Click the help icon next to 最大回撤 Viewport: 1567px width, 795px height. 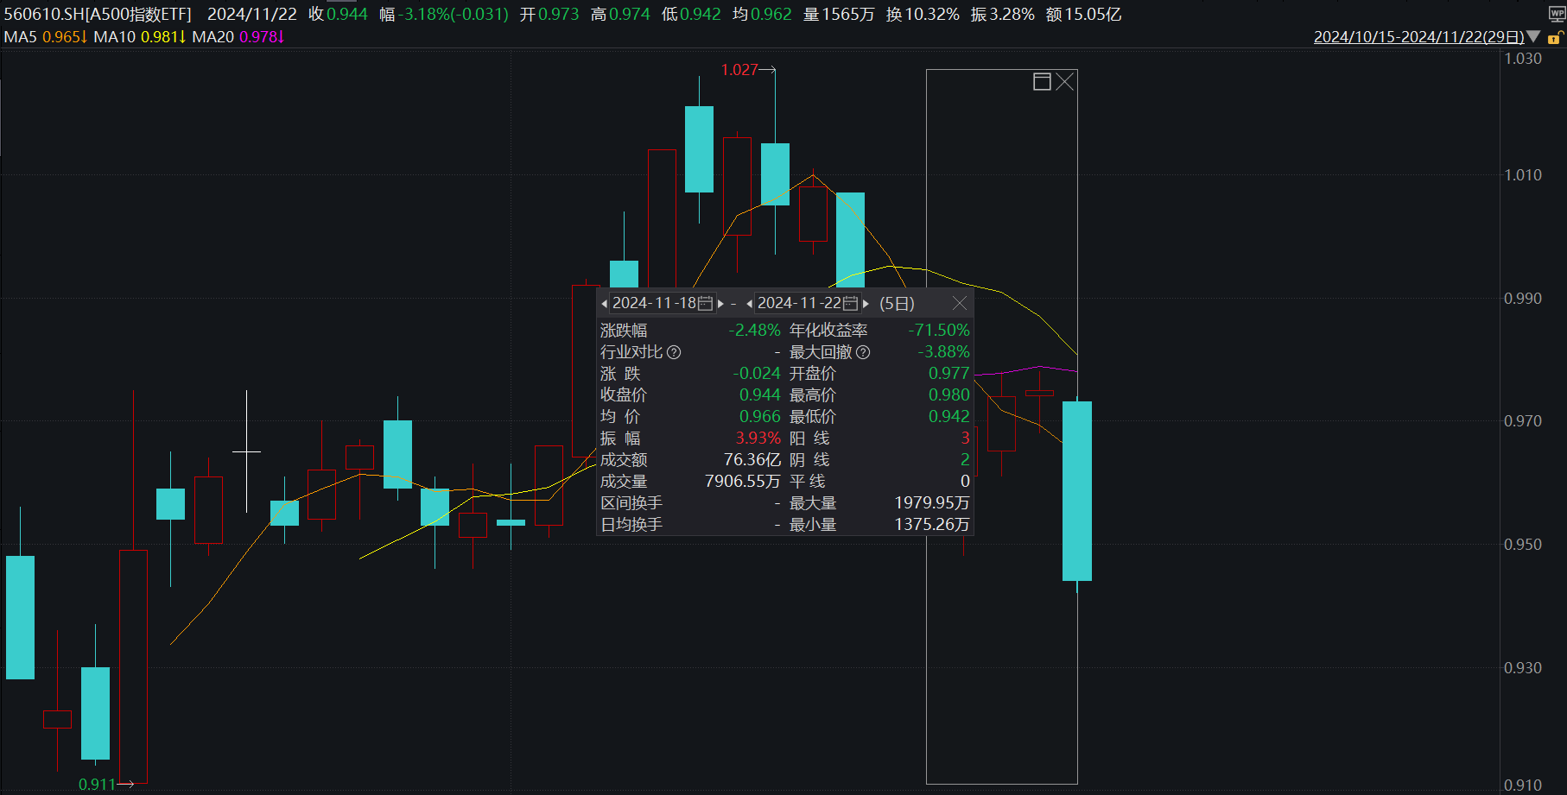[864, 351]
